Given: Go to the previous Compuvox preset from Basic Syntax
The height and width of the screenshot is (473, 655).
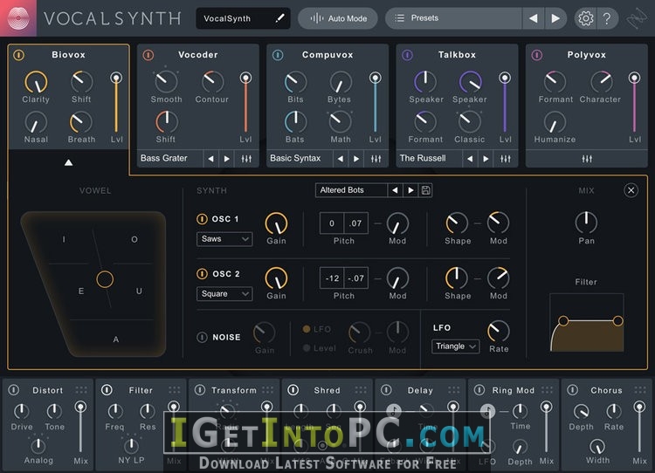Looking at the screenshot, I should click(341, 159).
